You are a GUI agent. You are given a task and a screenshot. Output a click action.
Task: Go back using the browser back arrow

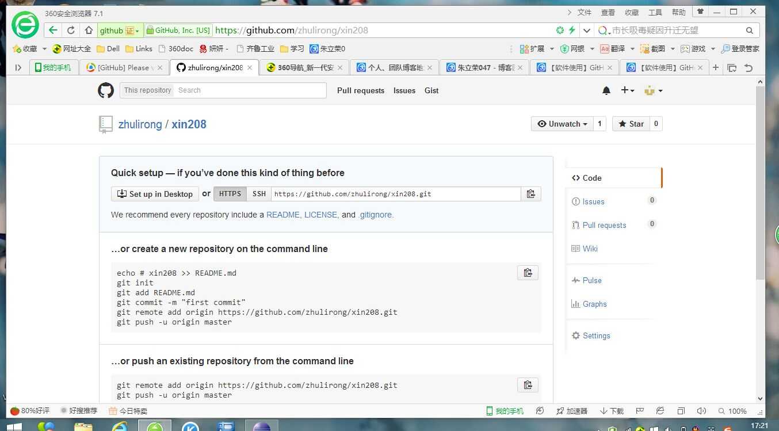point(53,30)
